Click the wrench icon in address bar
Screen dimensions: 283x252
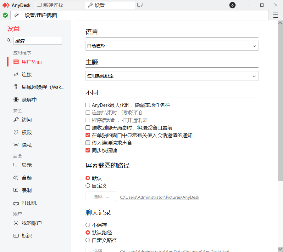[16, 15]
